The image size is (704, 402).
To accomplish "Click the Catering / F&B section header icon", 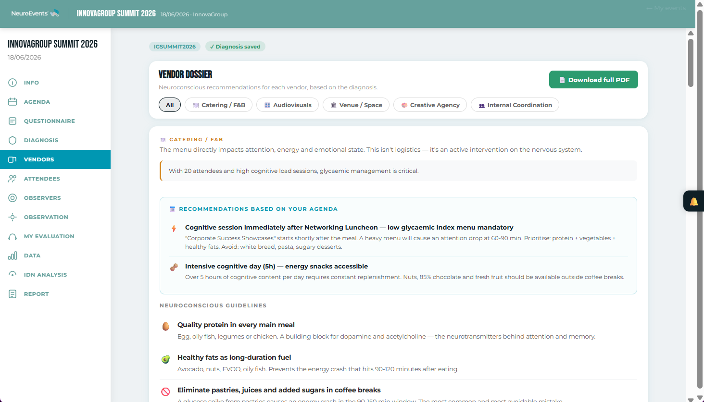I will (163, 140).
